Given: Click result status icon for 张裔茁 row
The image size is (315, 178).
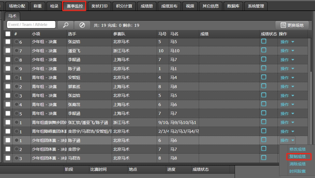Looking at the screenshot, I should (x=264, y=104).
